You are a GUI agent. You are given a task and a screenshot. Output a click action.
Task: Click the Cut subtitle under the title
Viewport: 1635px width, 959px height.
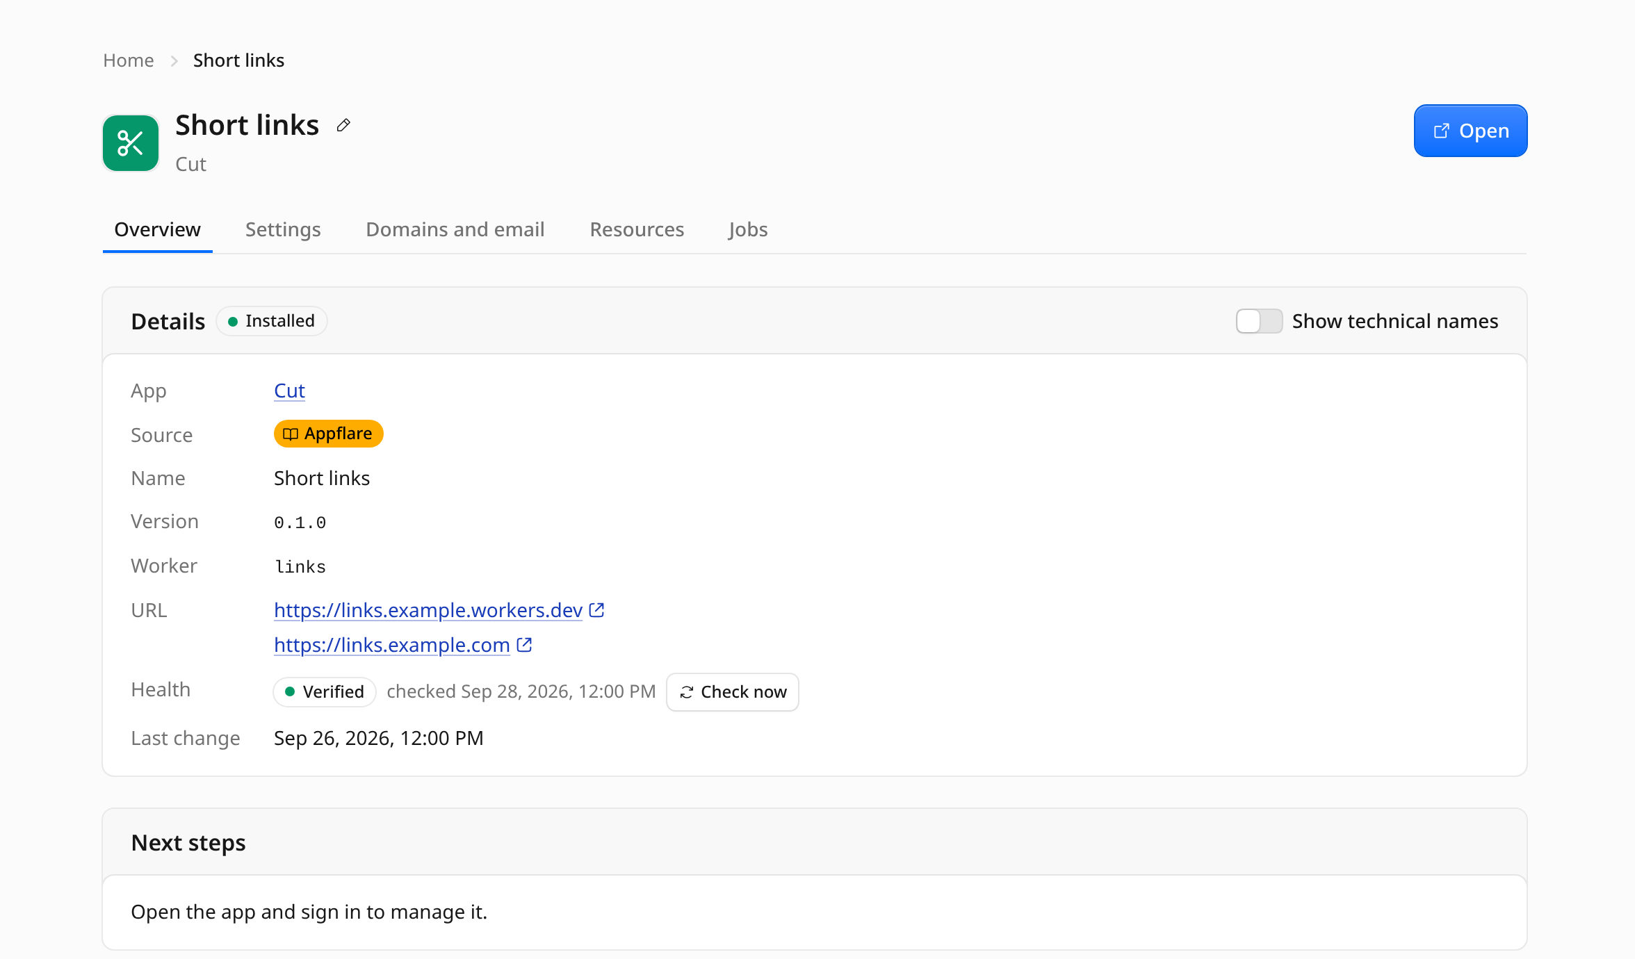(191, 164)
